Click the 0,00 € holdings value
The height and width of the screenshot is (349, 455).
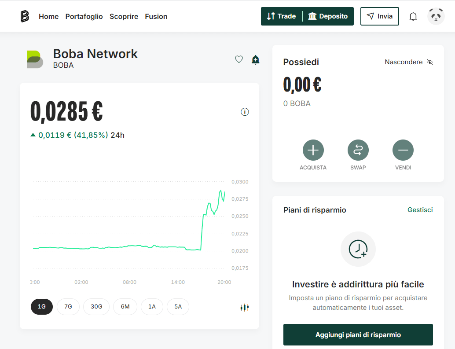[302, 84]
